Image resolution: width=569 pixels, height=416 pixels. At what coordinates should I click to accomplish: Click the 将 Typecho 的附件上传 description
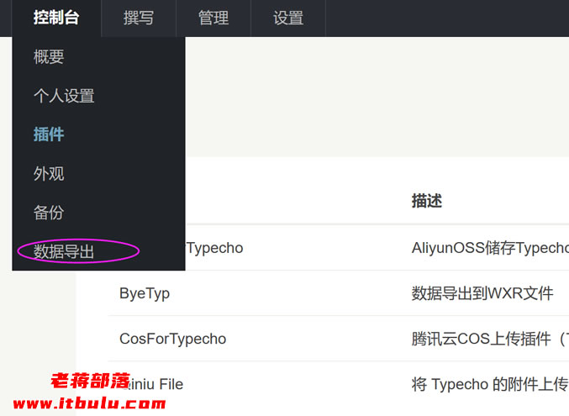(489, 384)
